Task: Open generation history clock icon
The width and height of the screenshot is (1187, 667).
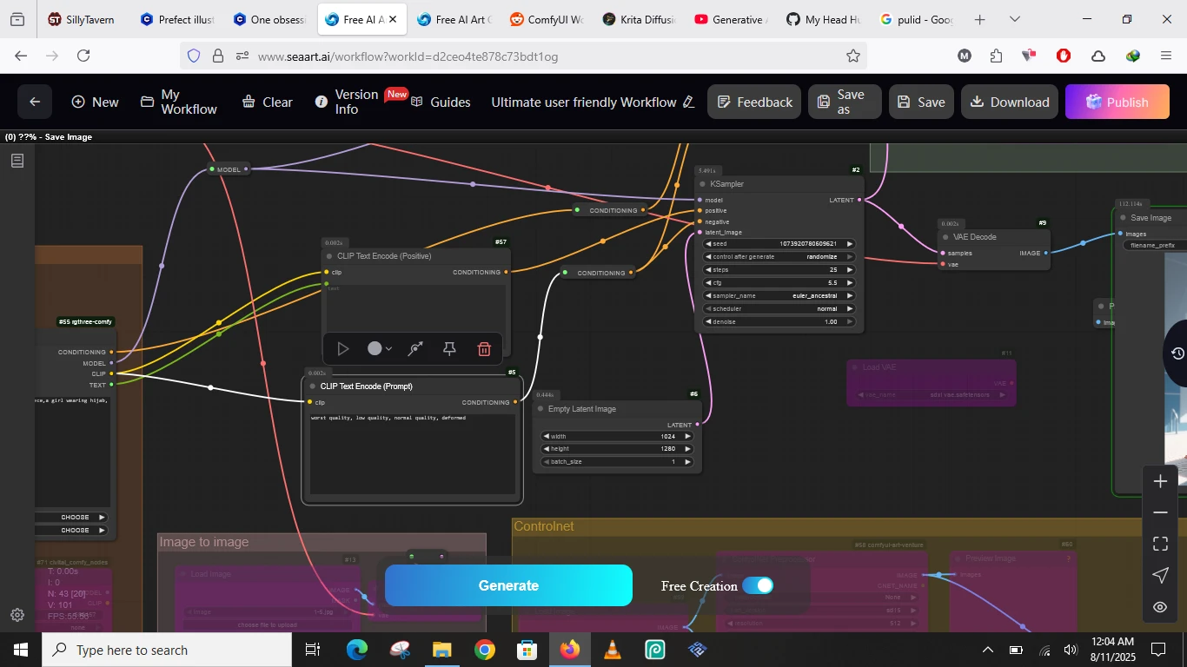Action: [1177, 353]
